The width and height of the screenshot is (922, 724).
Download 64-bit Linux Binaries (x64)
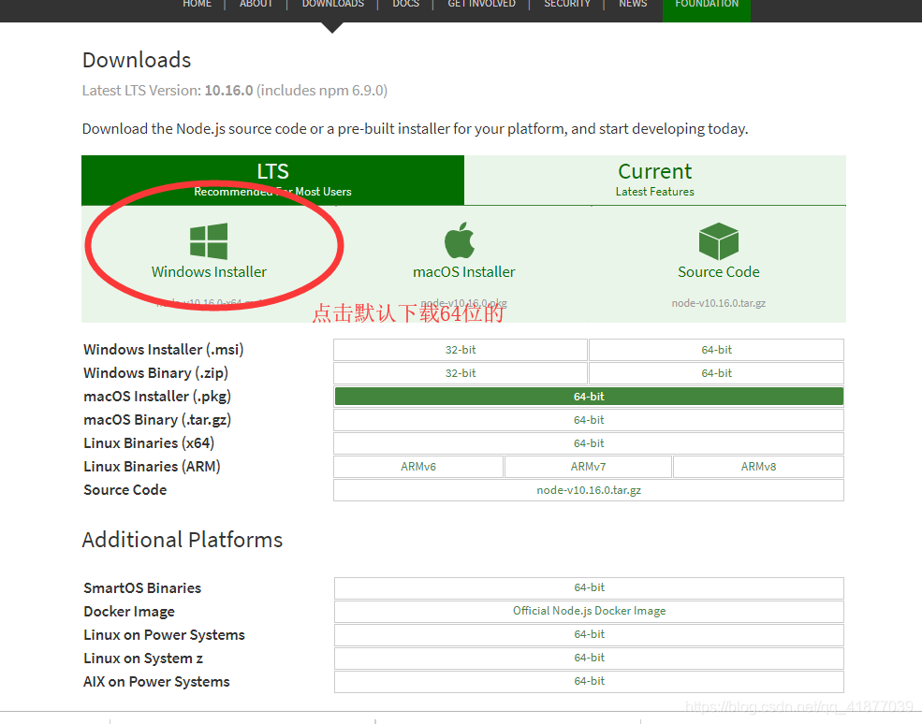tap(589, 443)
